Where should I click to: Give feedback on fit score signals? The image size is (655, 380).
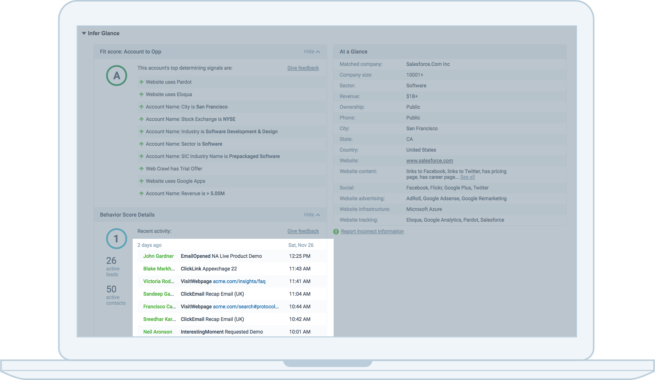point(303,68)
